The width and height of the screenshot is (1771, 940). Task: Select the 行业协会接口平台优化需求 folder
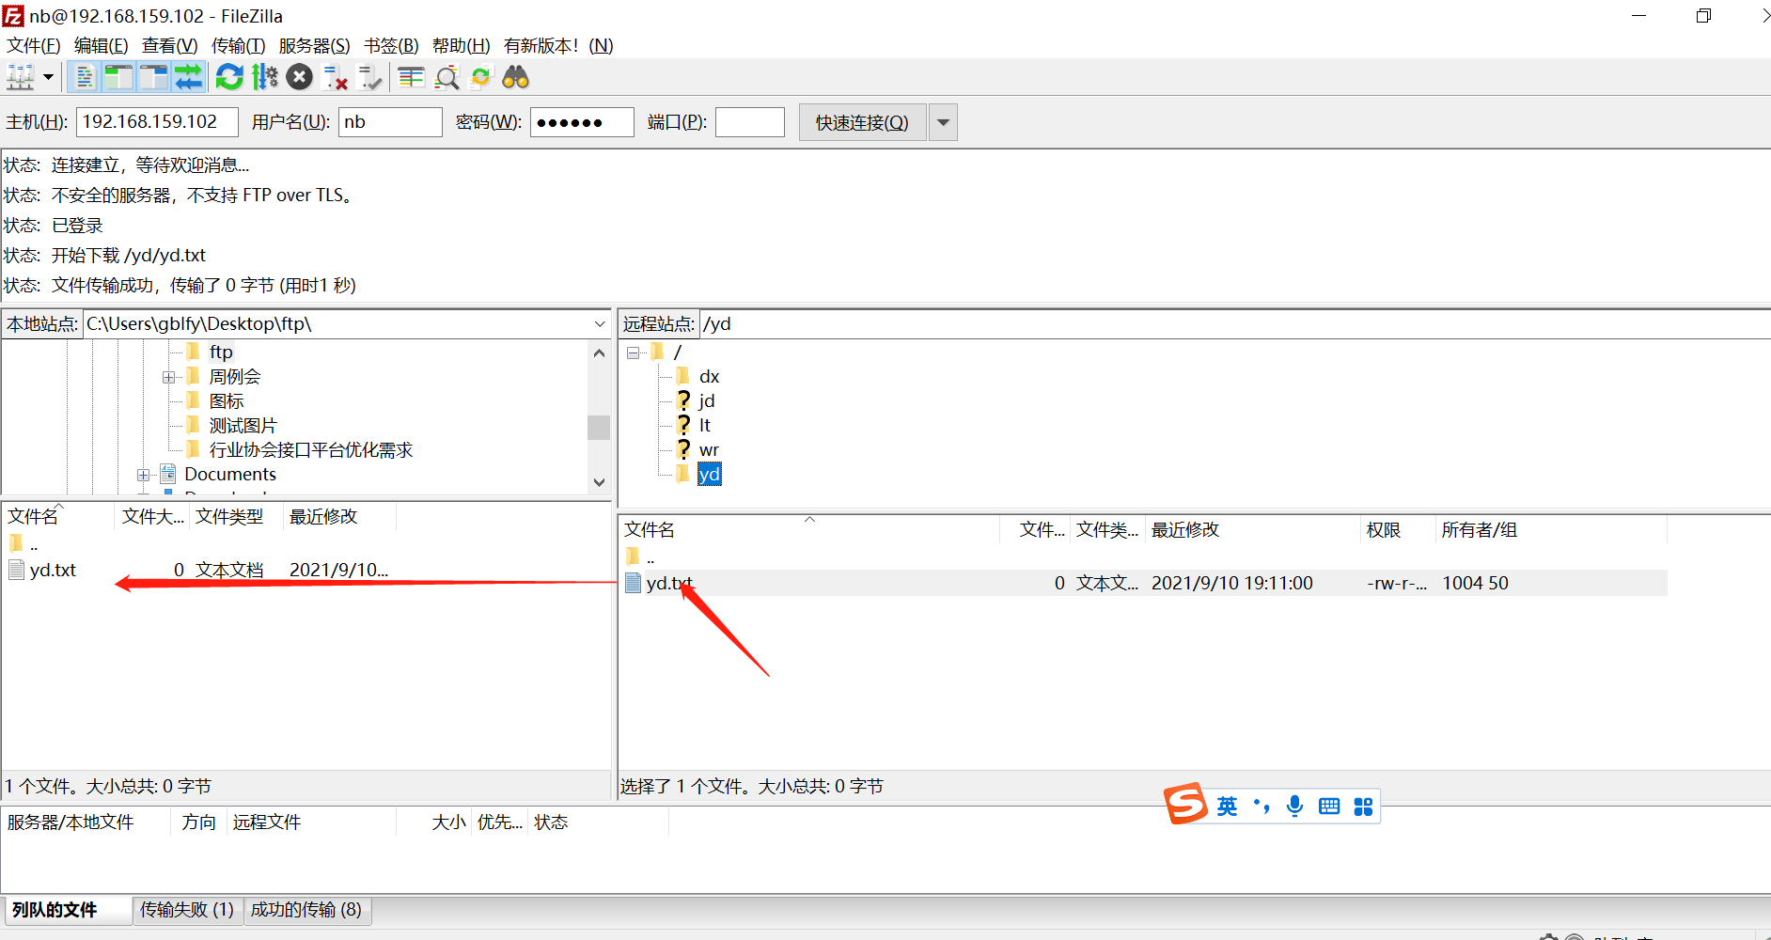click(310, 450)
